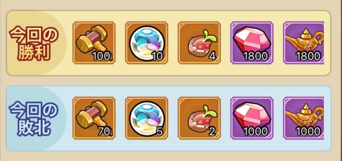Viewport: 342px width, 161px height.
Task: Select the golden lamp reward in the 今回の勝利 row
Action: click(x=303, y=43)
